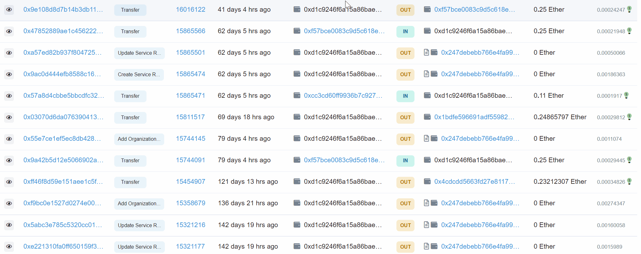Screen dimensions: 641x254
Task: Select age text 121 days 13 hrs ago
Action: pos(248,182)
